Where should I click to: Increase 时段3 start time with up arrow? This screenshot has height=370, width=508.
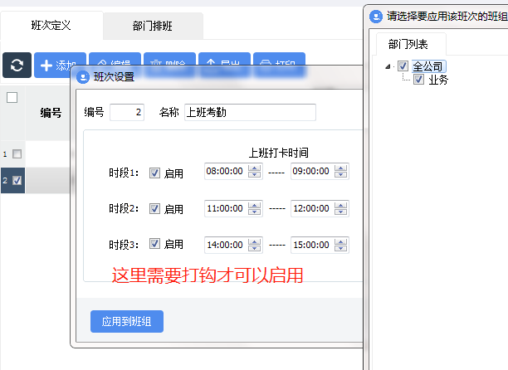point(254,241)
